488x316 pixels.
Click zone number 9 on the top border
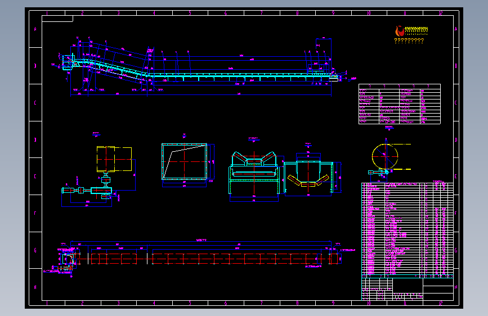333,13
